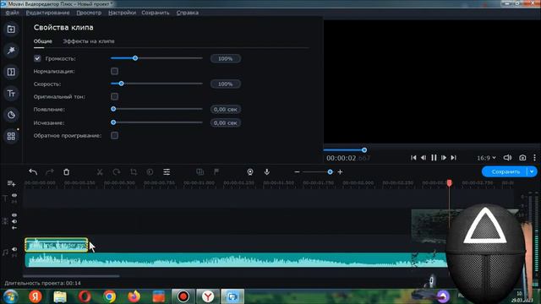The image size is (541, 304).
Task: Open the Редактирование menu
Action: (47, 13)
